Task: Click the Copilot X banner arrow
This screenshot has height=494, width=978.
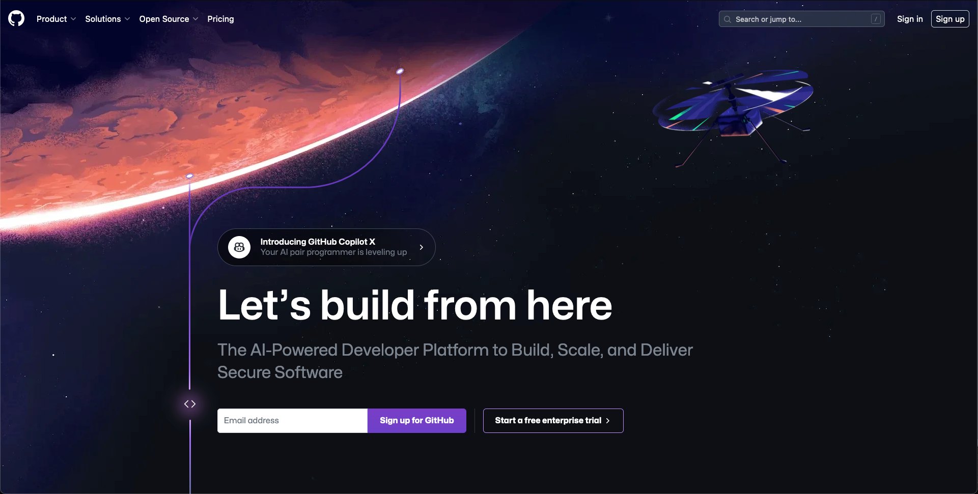Action: point(422,247)
